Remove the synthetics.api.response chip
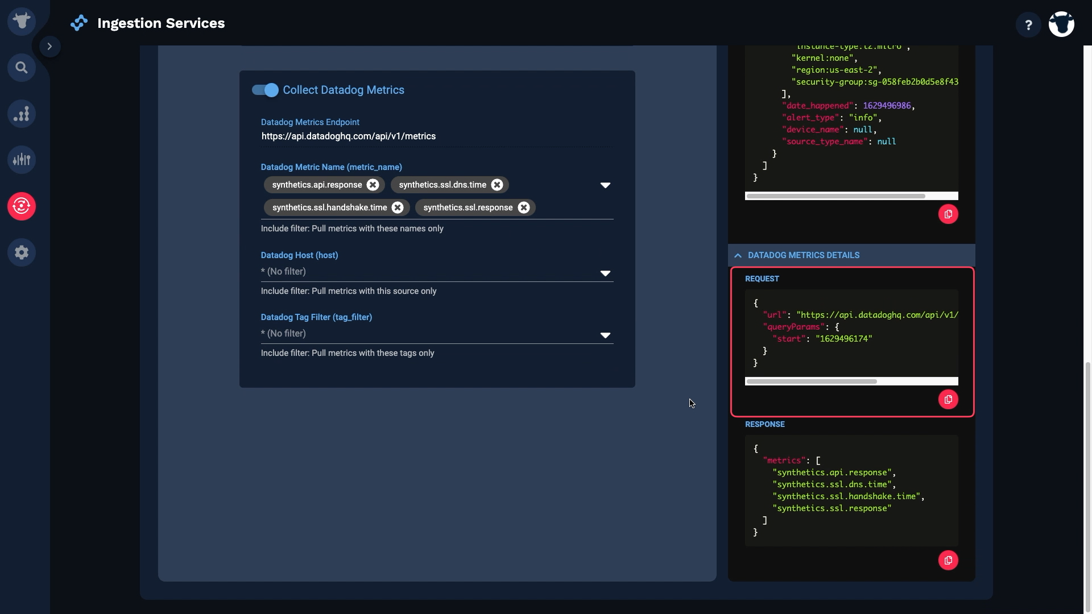The height and width of the screenshot is (614, 1092). pyautogui.click(x=373, y=185)
